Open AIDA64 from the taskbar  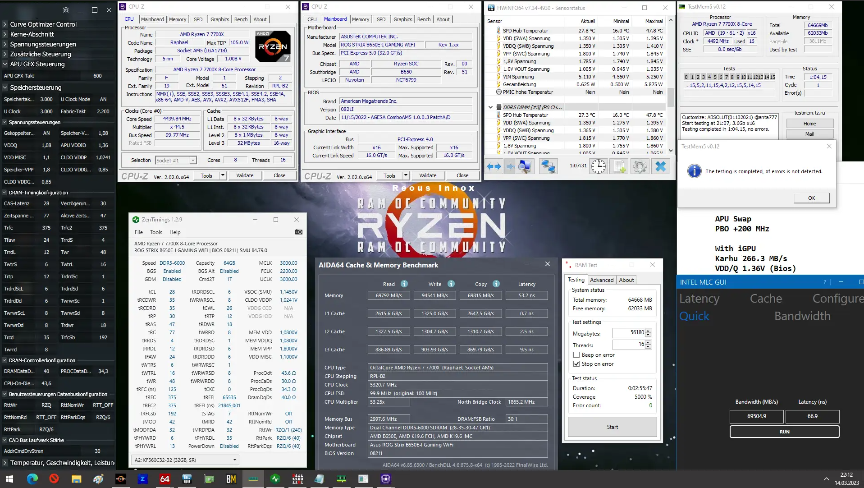165,479
